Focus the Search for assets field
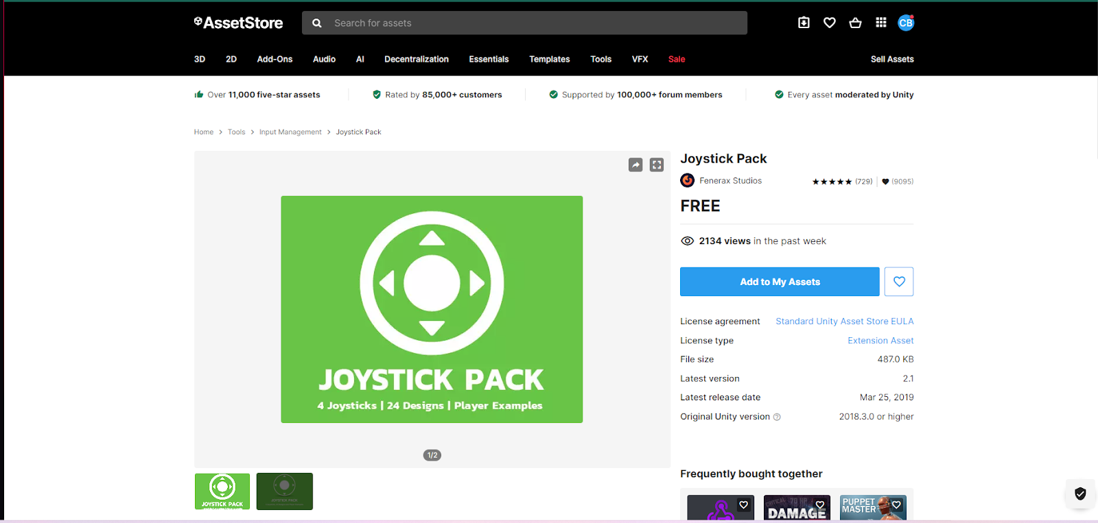 pyautogui.click(x=524, y=23)
